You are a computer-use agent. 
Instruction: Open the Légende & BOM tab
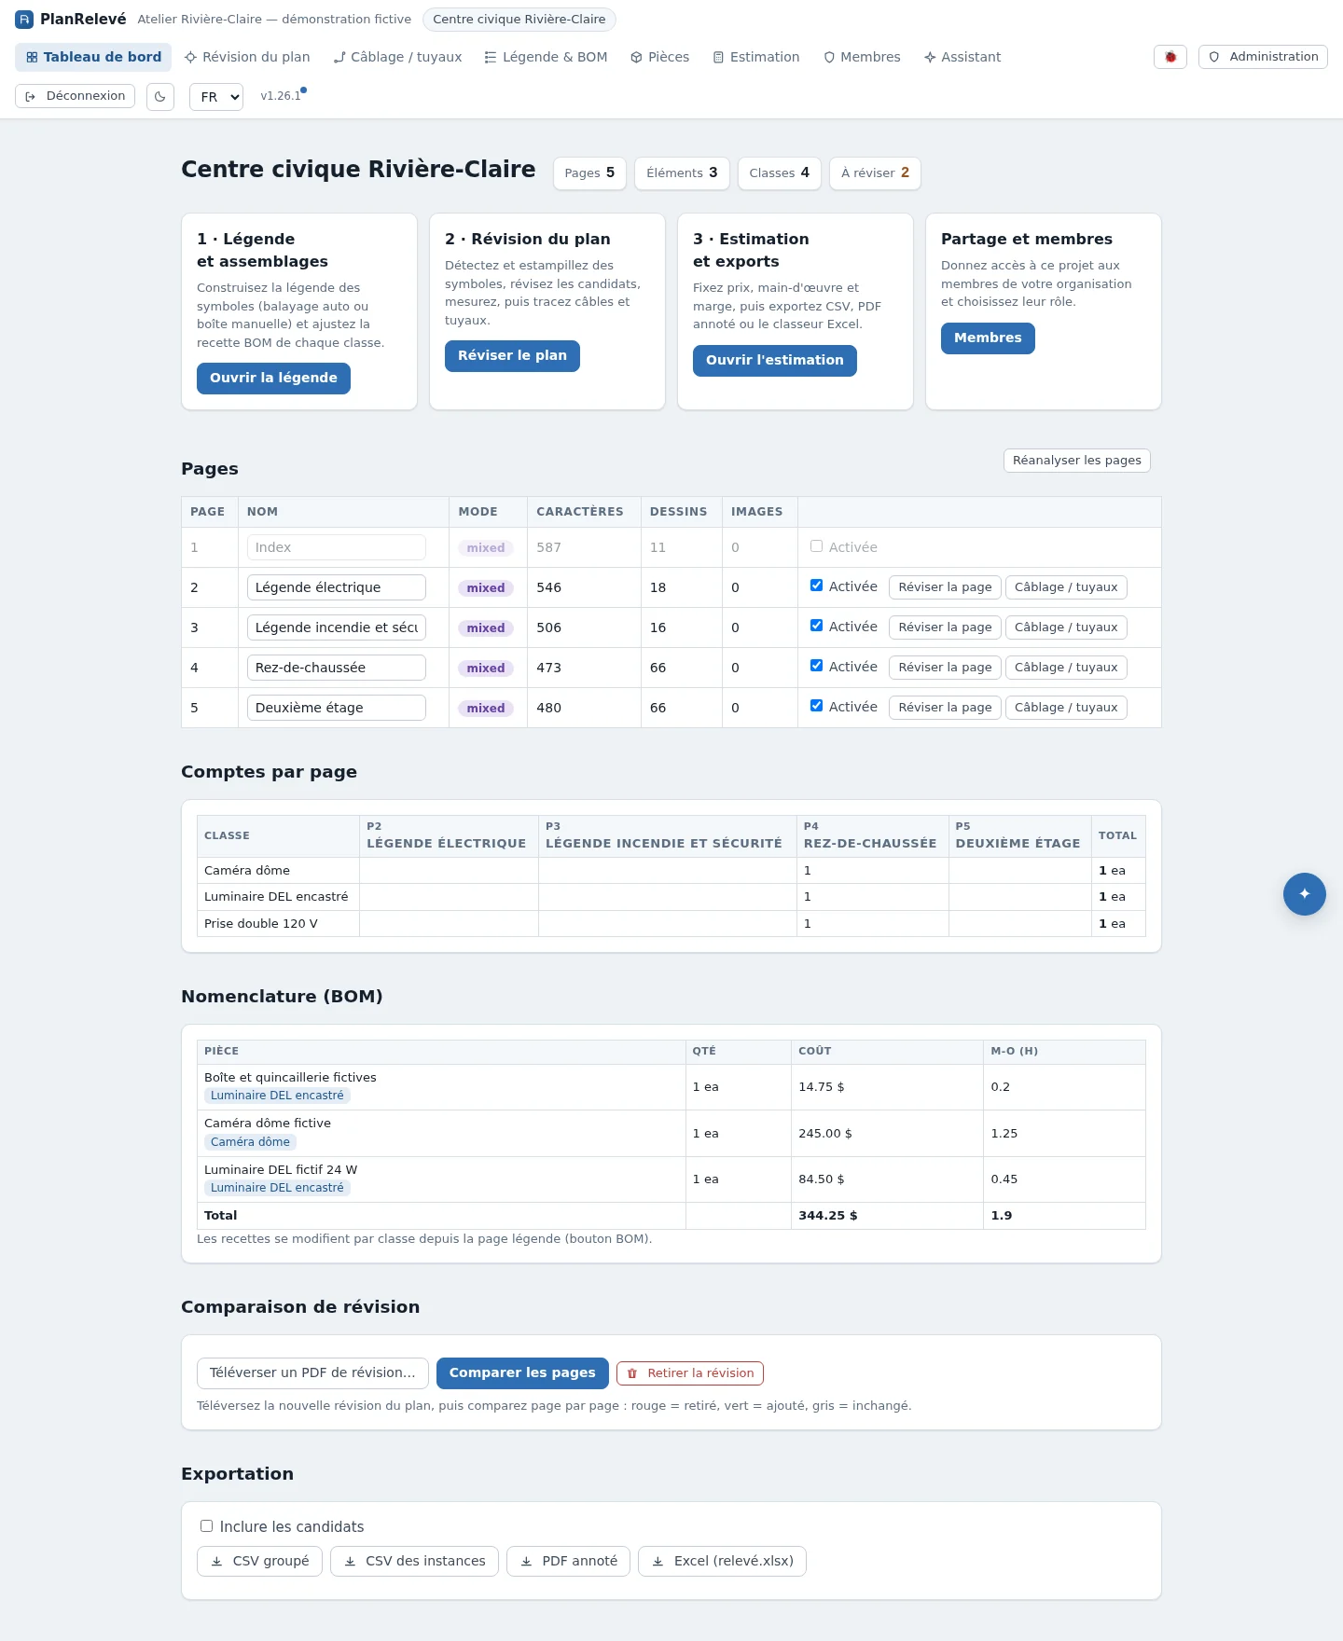coord(546,57)
